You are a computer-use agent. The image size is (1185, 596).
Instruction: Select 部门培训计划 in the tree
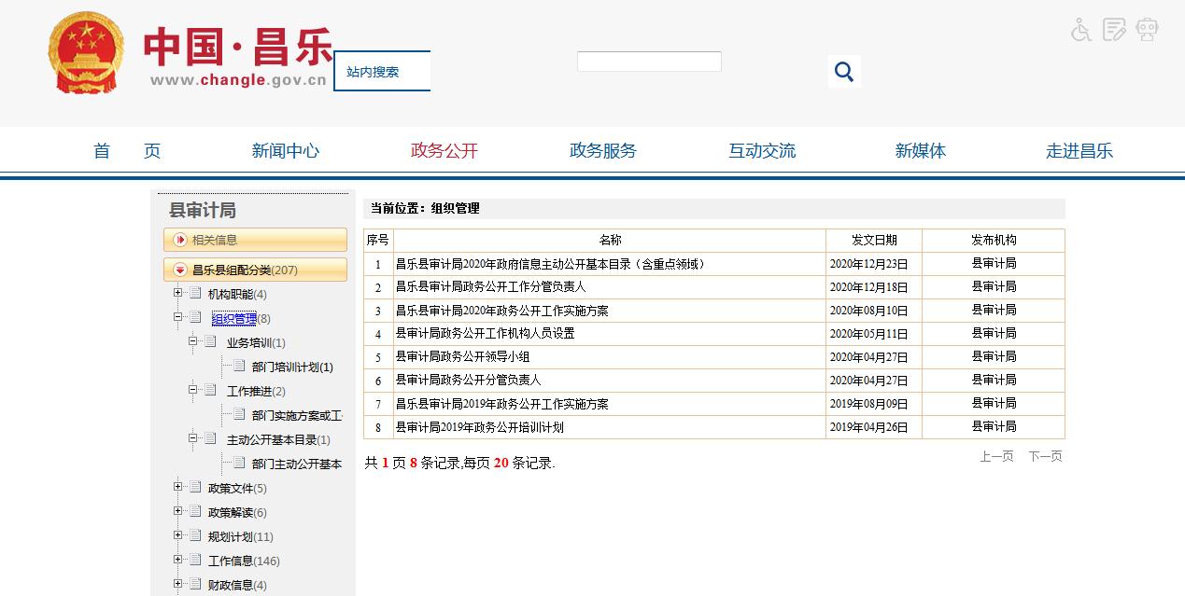(291, 367)
